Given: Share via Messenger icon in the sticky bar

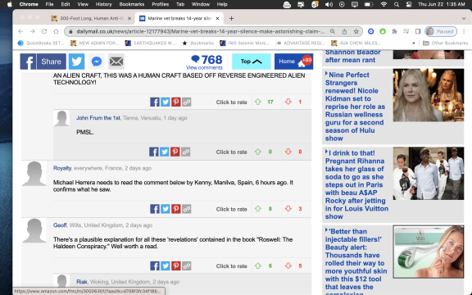Looking at the screenshot, I should coord(97,61).
